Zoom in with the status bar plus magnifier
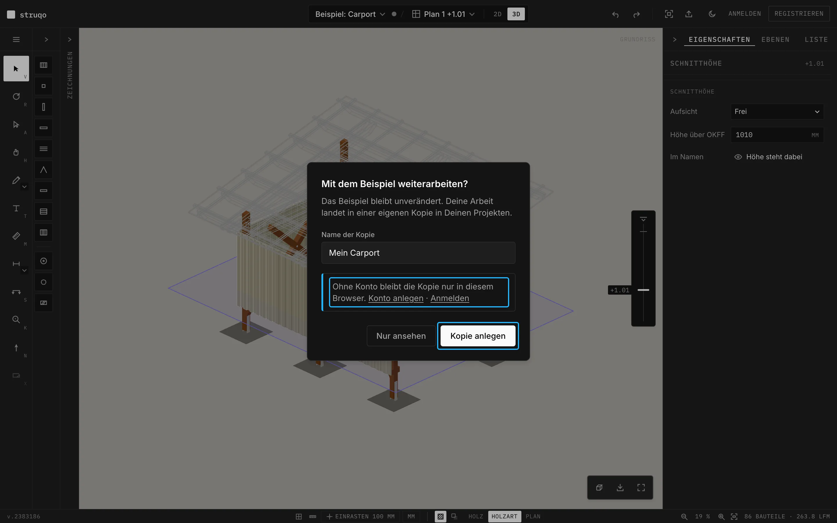This screenshot has width=837, height=523. pos(721,516)
